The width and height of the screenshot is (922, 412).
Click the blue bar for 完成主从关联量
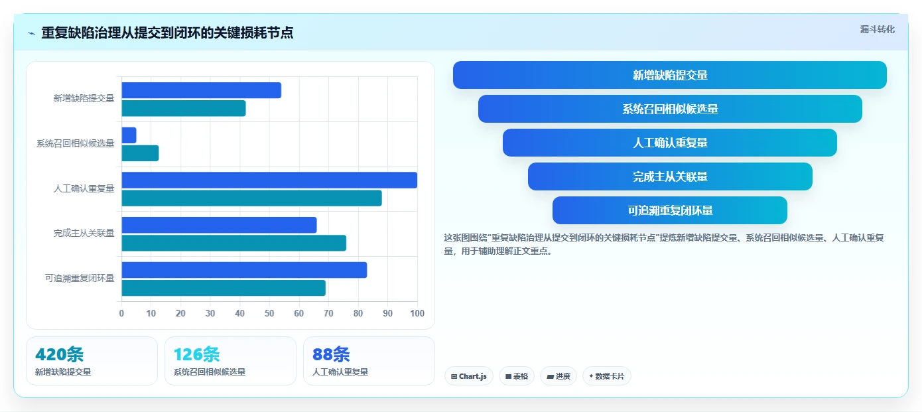point(219,225)
